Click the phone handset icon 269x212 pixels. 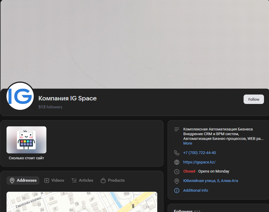pos(177,153)
